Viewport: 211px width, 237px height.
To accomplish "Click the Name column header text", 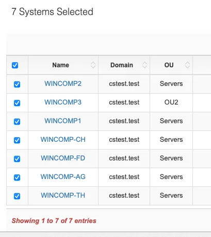I will click(x=61, y=65).
